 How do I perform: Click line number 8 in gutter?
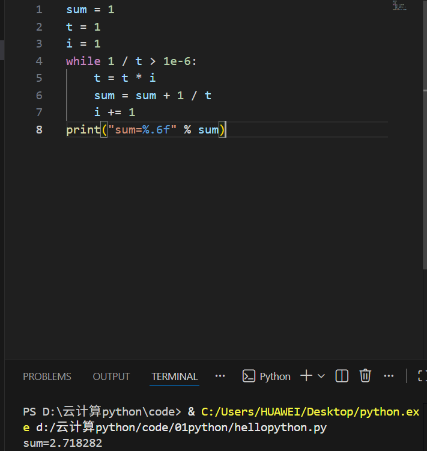[39, 130]
